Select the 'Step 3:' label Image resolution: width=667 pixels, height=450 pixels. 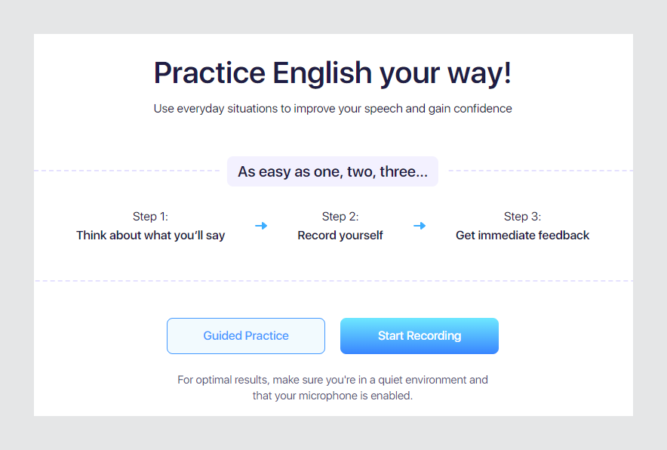tap(522, 216)
